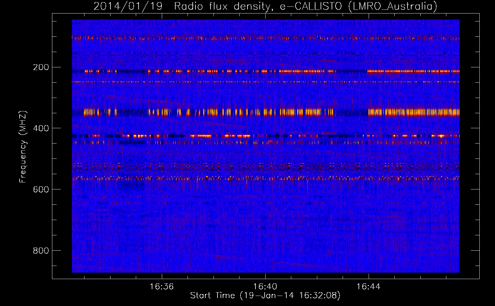
Task: Click the '400' frequency axis label
Action: [41, 129]
